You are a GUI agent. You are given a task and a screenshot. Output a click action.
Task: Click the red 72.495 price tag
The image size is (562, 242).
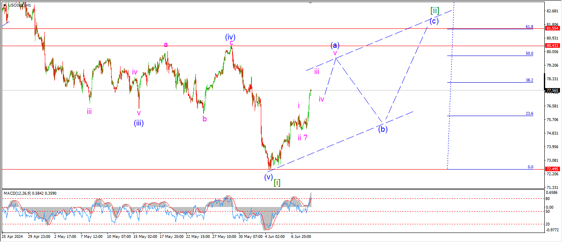point(551,169)
